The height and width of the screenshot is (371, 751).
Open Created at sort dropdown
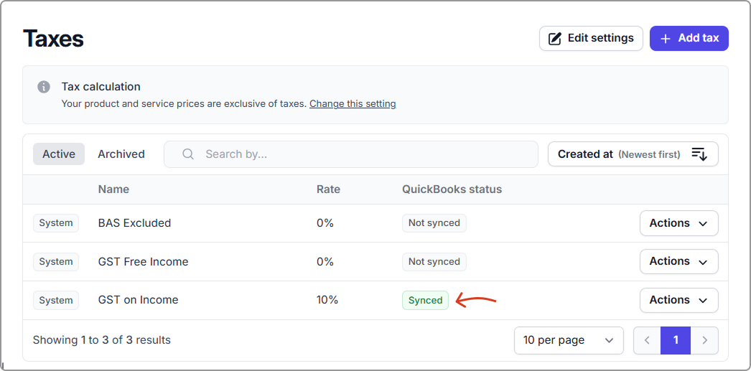point(633,154)
